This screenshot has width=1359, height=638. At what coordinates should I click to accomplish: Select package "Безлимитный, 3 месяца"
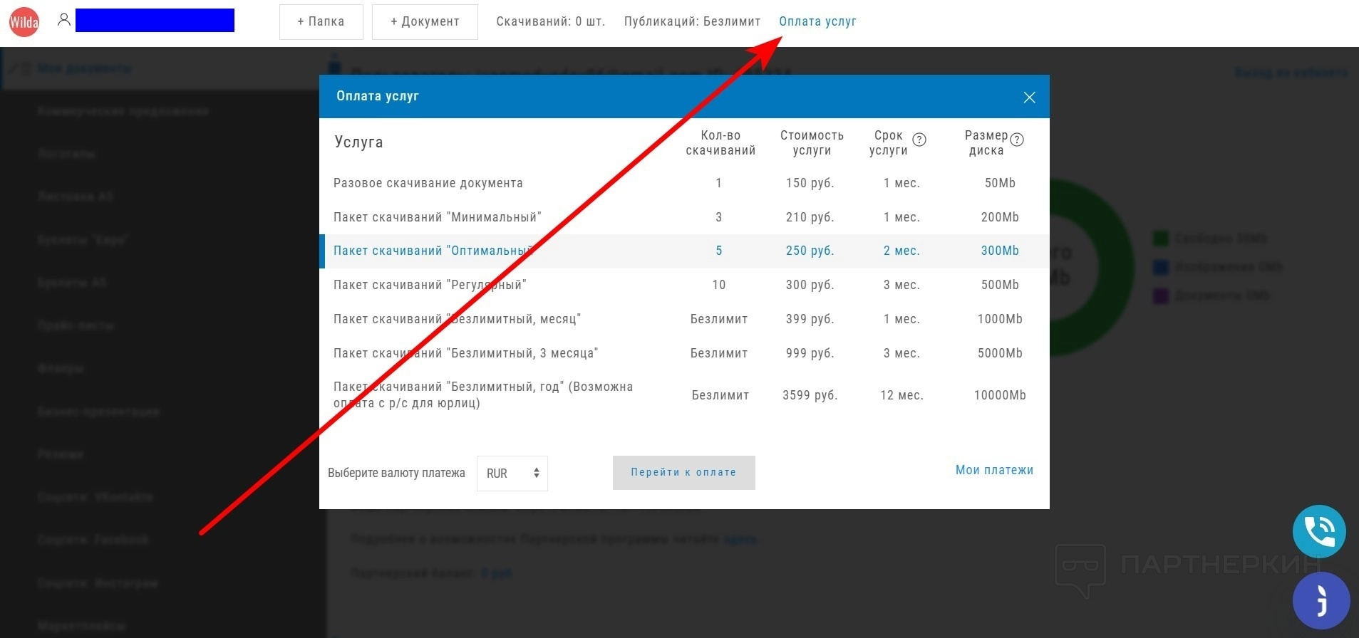pos(684,353)
